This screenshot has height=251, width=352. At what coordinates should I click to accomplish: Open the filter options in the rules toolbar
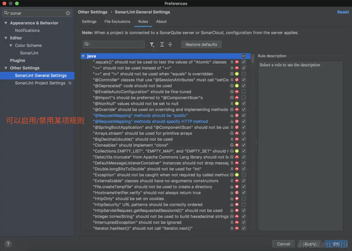[x=152, y=44]
